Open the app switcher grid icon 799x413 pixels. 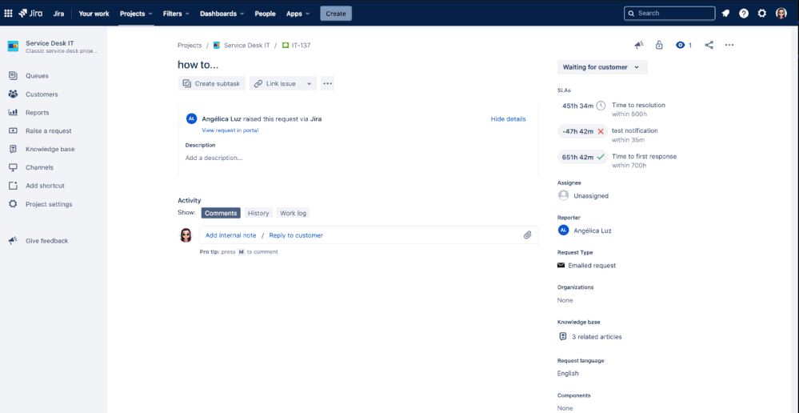tap(8, 14)
